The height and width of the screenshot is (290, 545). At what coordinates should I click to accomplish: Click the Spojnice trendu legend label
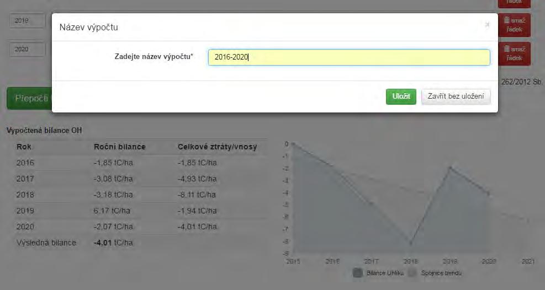(441, 273)
